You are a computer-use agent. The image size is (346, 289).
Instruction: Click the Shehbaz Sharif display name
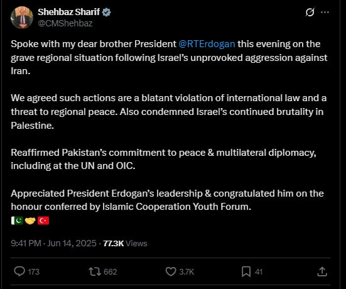point(68,12)
